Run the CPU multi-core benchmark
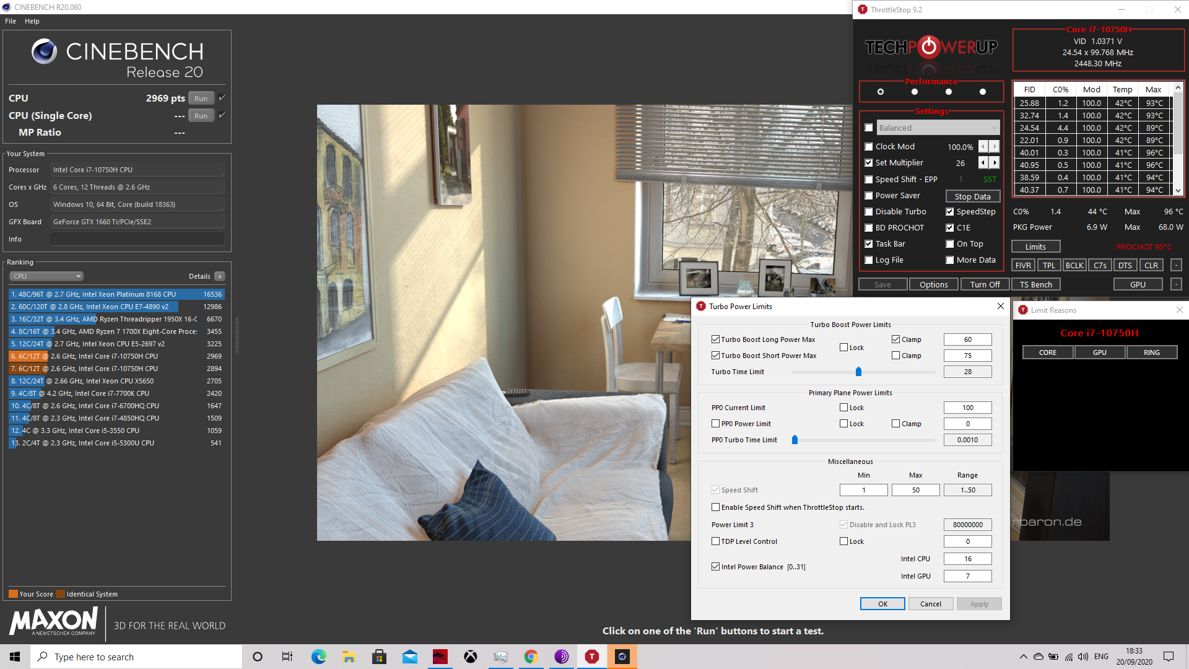1189x669 pixels. pos(201,98)
